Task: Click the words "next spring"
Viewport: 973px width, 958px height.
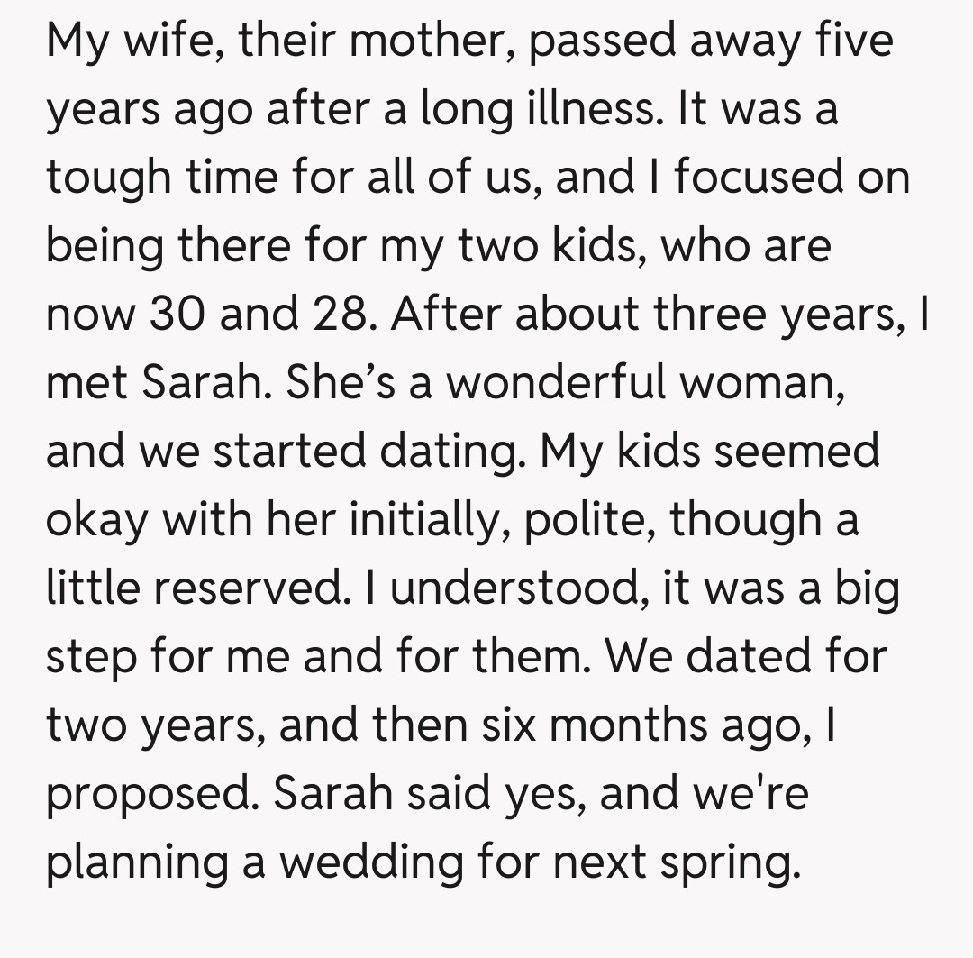Action: tap(676, 862)
